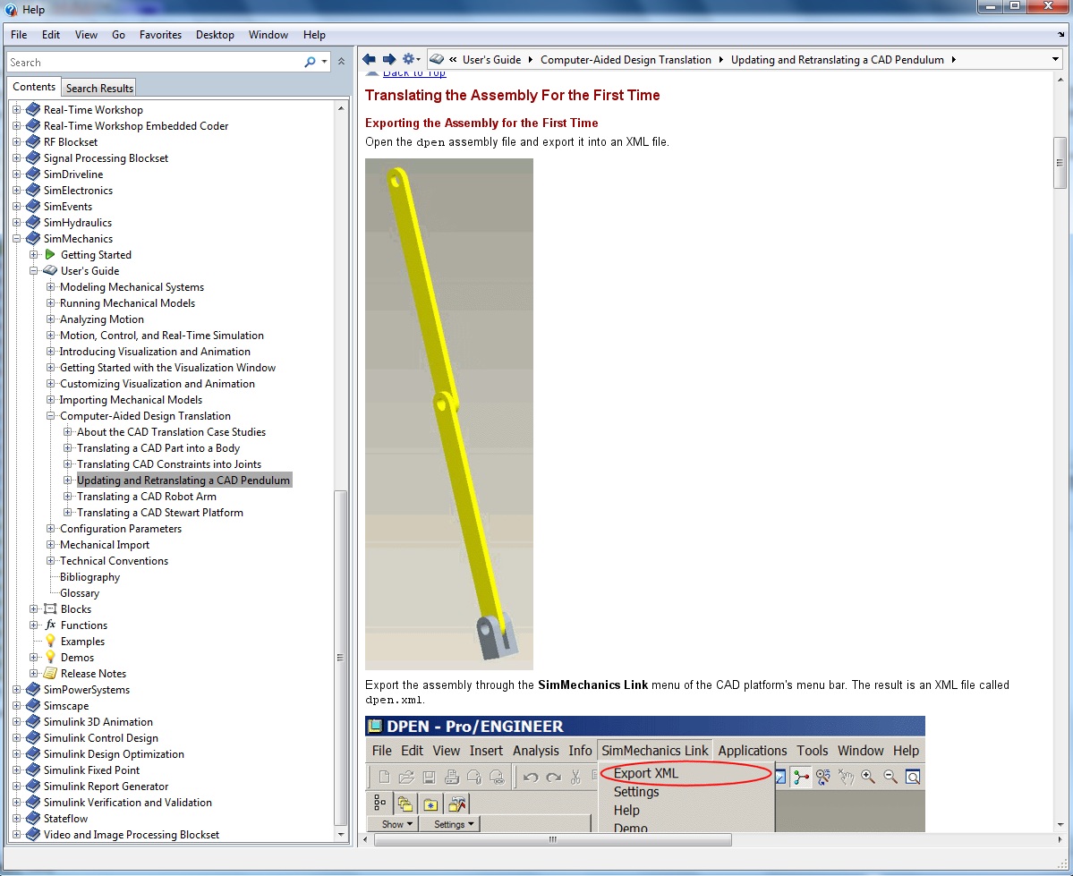Screen dimensions: 1073x876
Task: Click the double-chevron collapse icon beside search
Action: coord(340,62)
